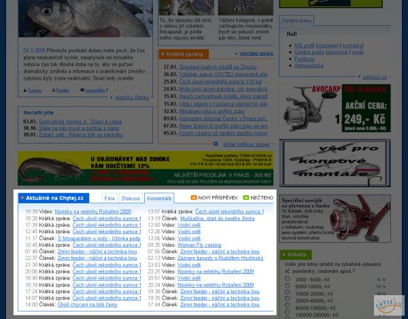Open the 18:28 Krátká zpráva comment link
The height and width of the screenshot is (319, 408).
pos(107,218)
